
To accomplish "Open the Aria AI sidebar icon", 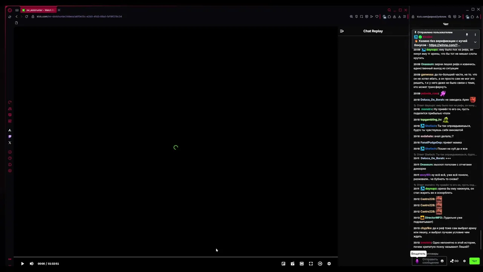I will tap(10, 130).
